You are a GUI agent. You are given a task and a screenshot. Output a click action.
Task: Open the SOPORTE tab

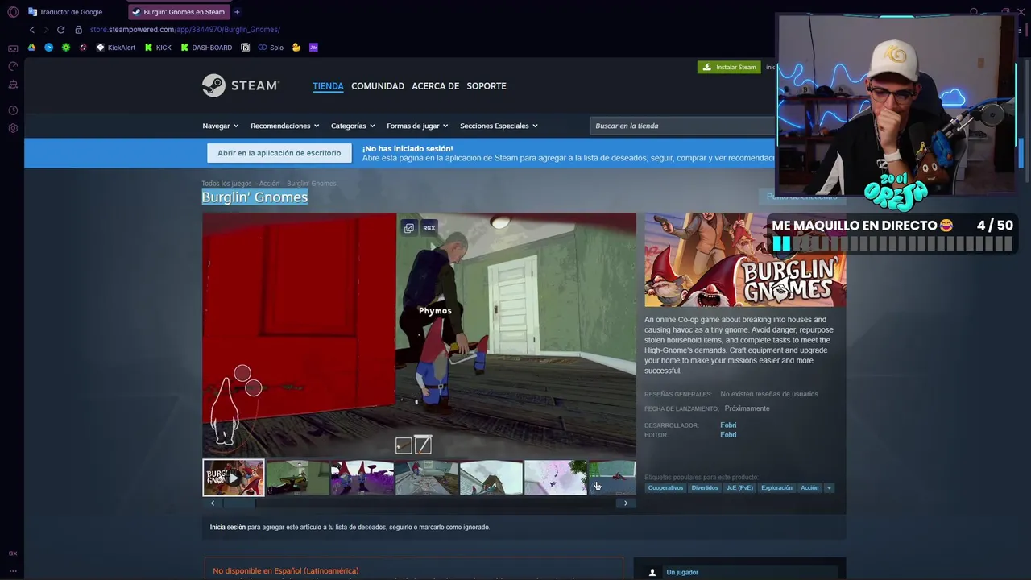[487, 85]
